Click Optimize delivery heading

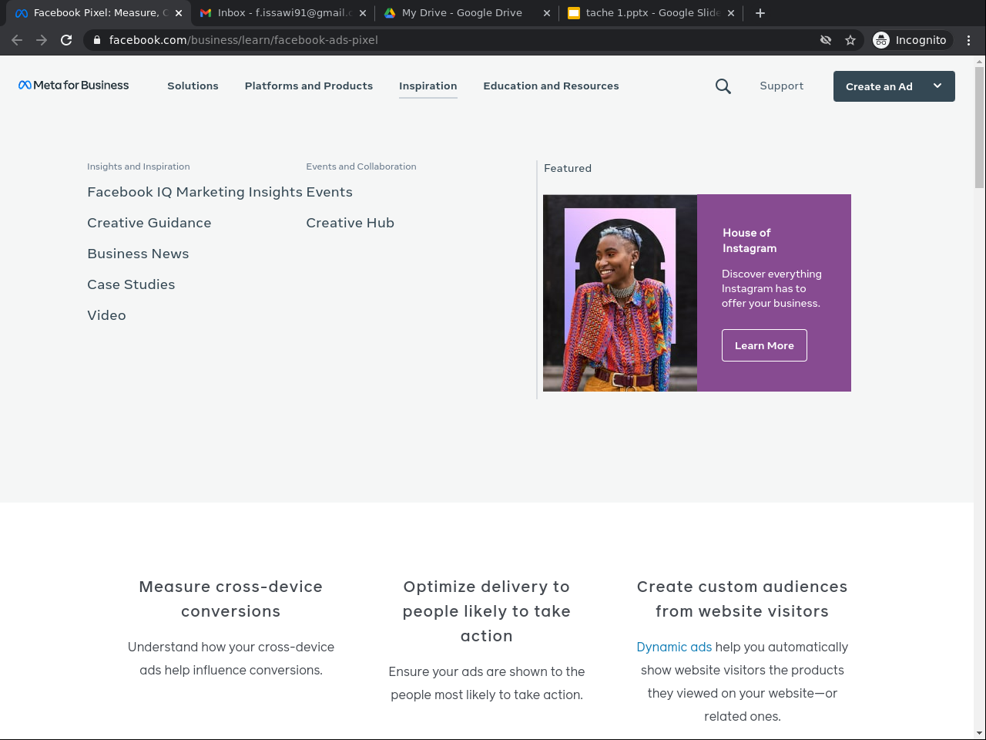(x=487, y=611)
